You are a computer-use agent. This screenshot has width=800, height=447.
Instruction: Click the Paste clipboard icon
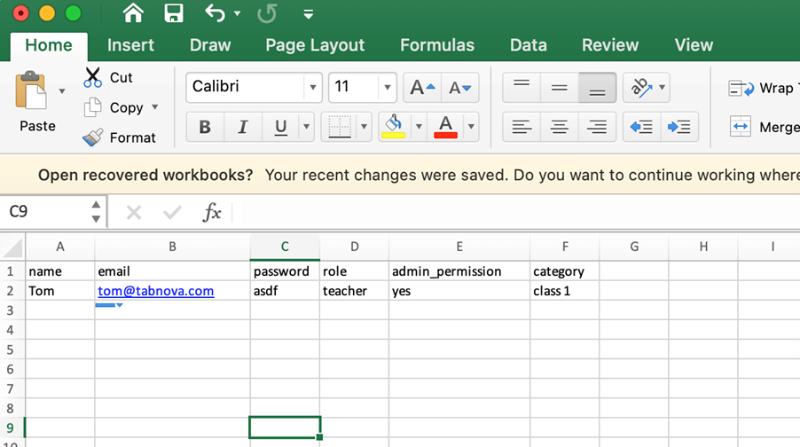tap(31, 90)
